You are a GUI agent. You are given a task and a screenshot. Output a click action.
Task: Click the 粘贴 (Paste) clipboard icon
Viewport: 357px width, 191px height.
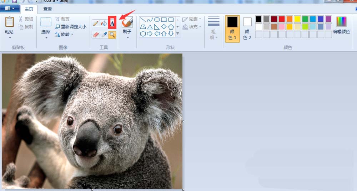(x=10, y=22)
